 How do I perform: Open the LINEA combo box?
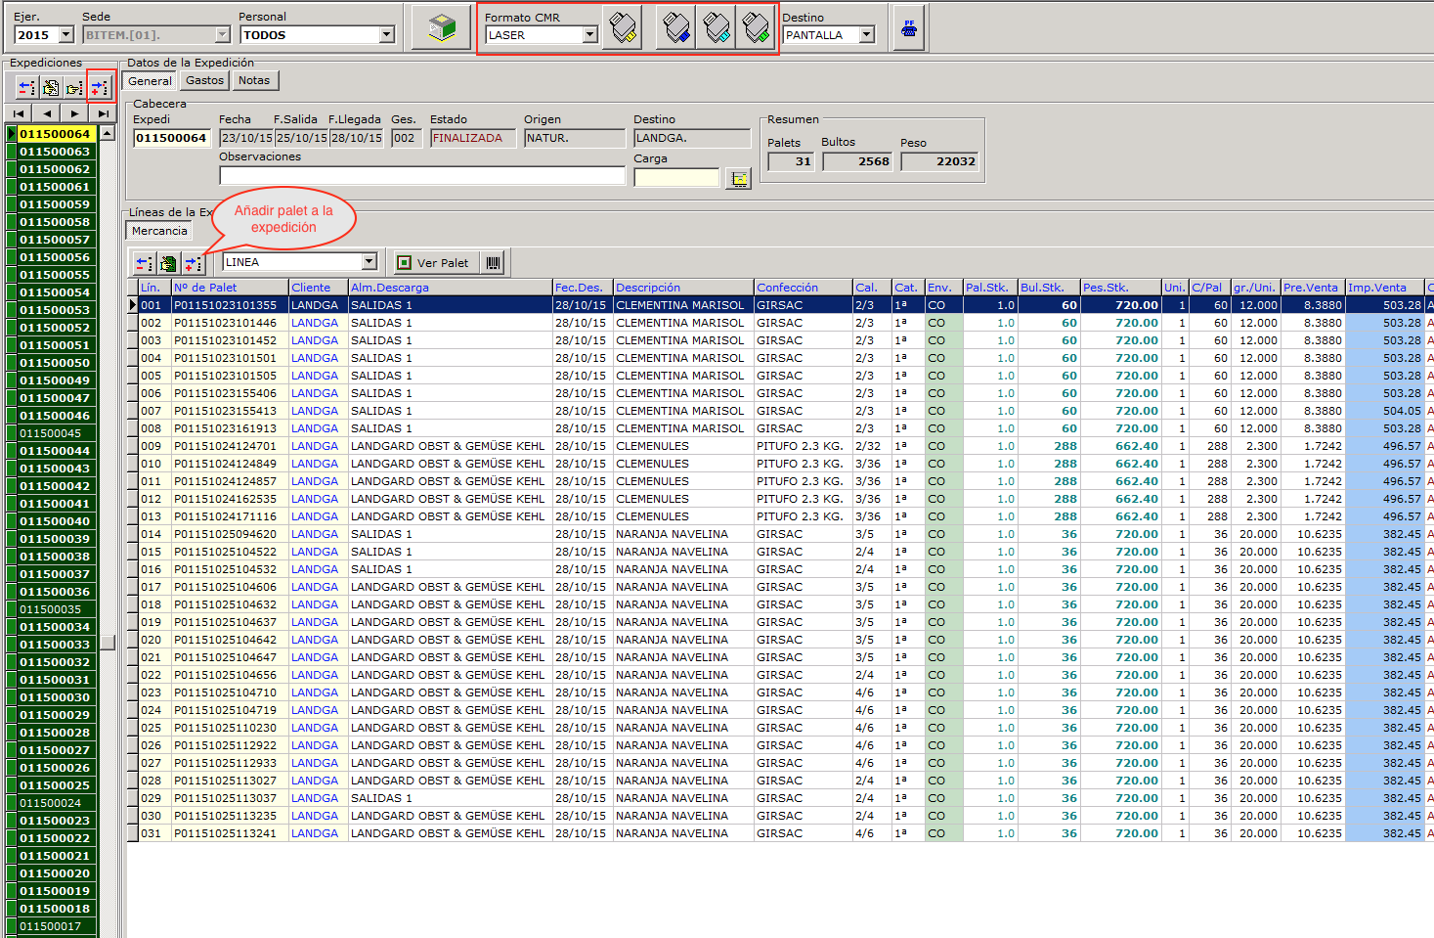pos(369,262)
